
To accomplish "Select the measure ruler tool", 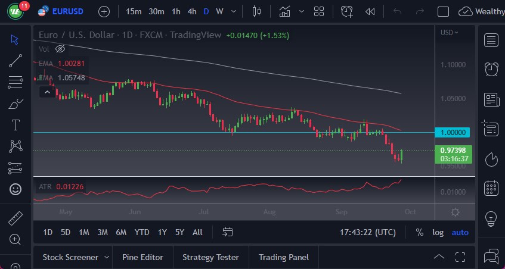I will tap(16, 218).
